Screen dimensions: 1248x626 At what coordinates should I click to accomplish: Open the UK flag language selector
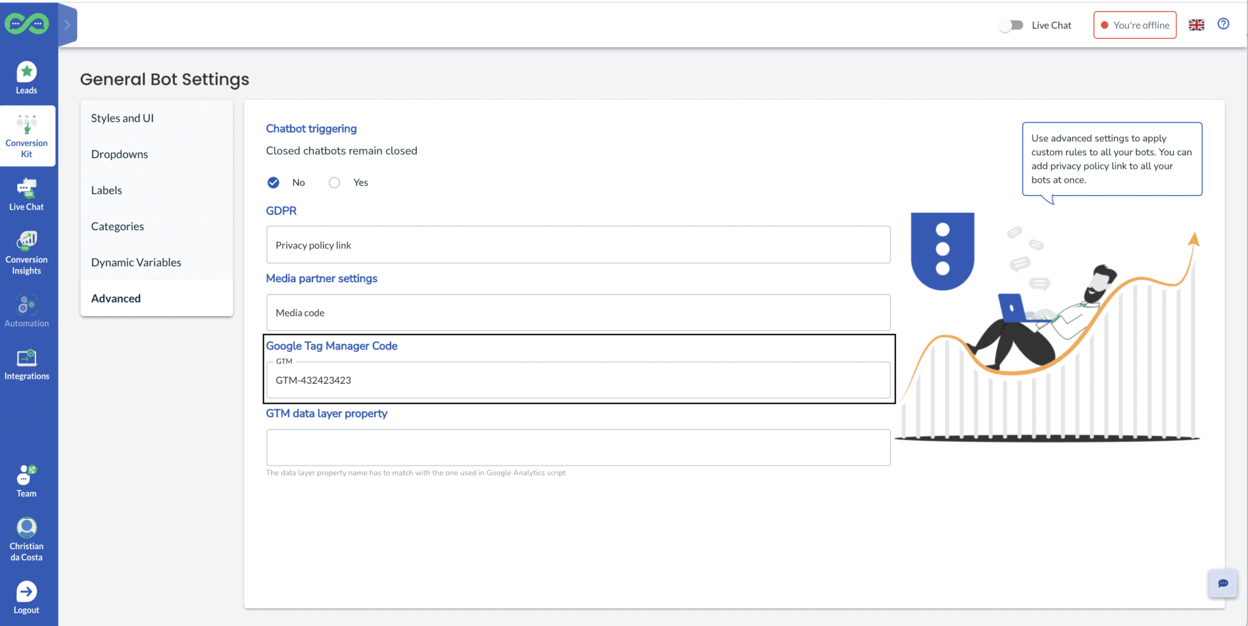1196,25
